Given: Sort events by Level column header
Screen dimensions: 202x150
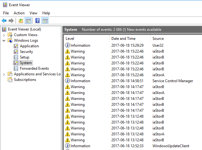Looking at the screenshot, I should [x=70, y=39].
